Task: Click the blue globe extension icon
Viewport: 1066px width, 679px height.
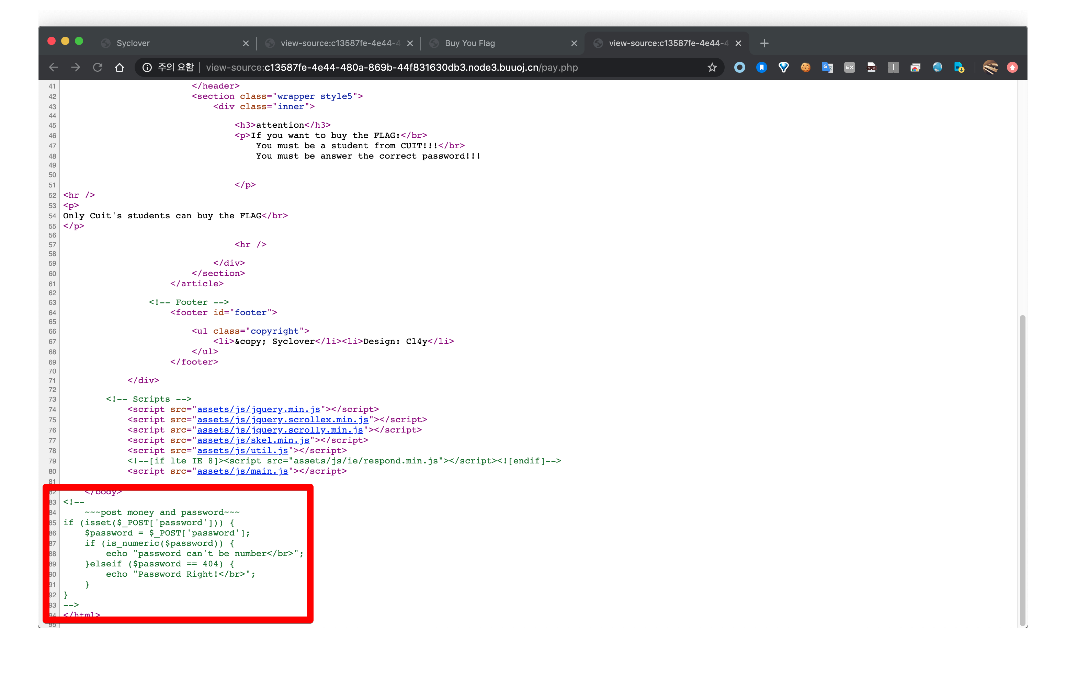Action: point(937,67)
